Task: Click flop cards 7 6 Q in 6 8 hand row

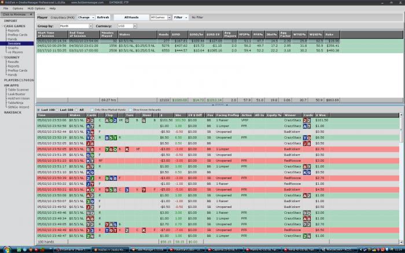Action: click(111, 150)
